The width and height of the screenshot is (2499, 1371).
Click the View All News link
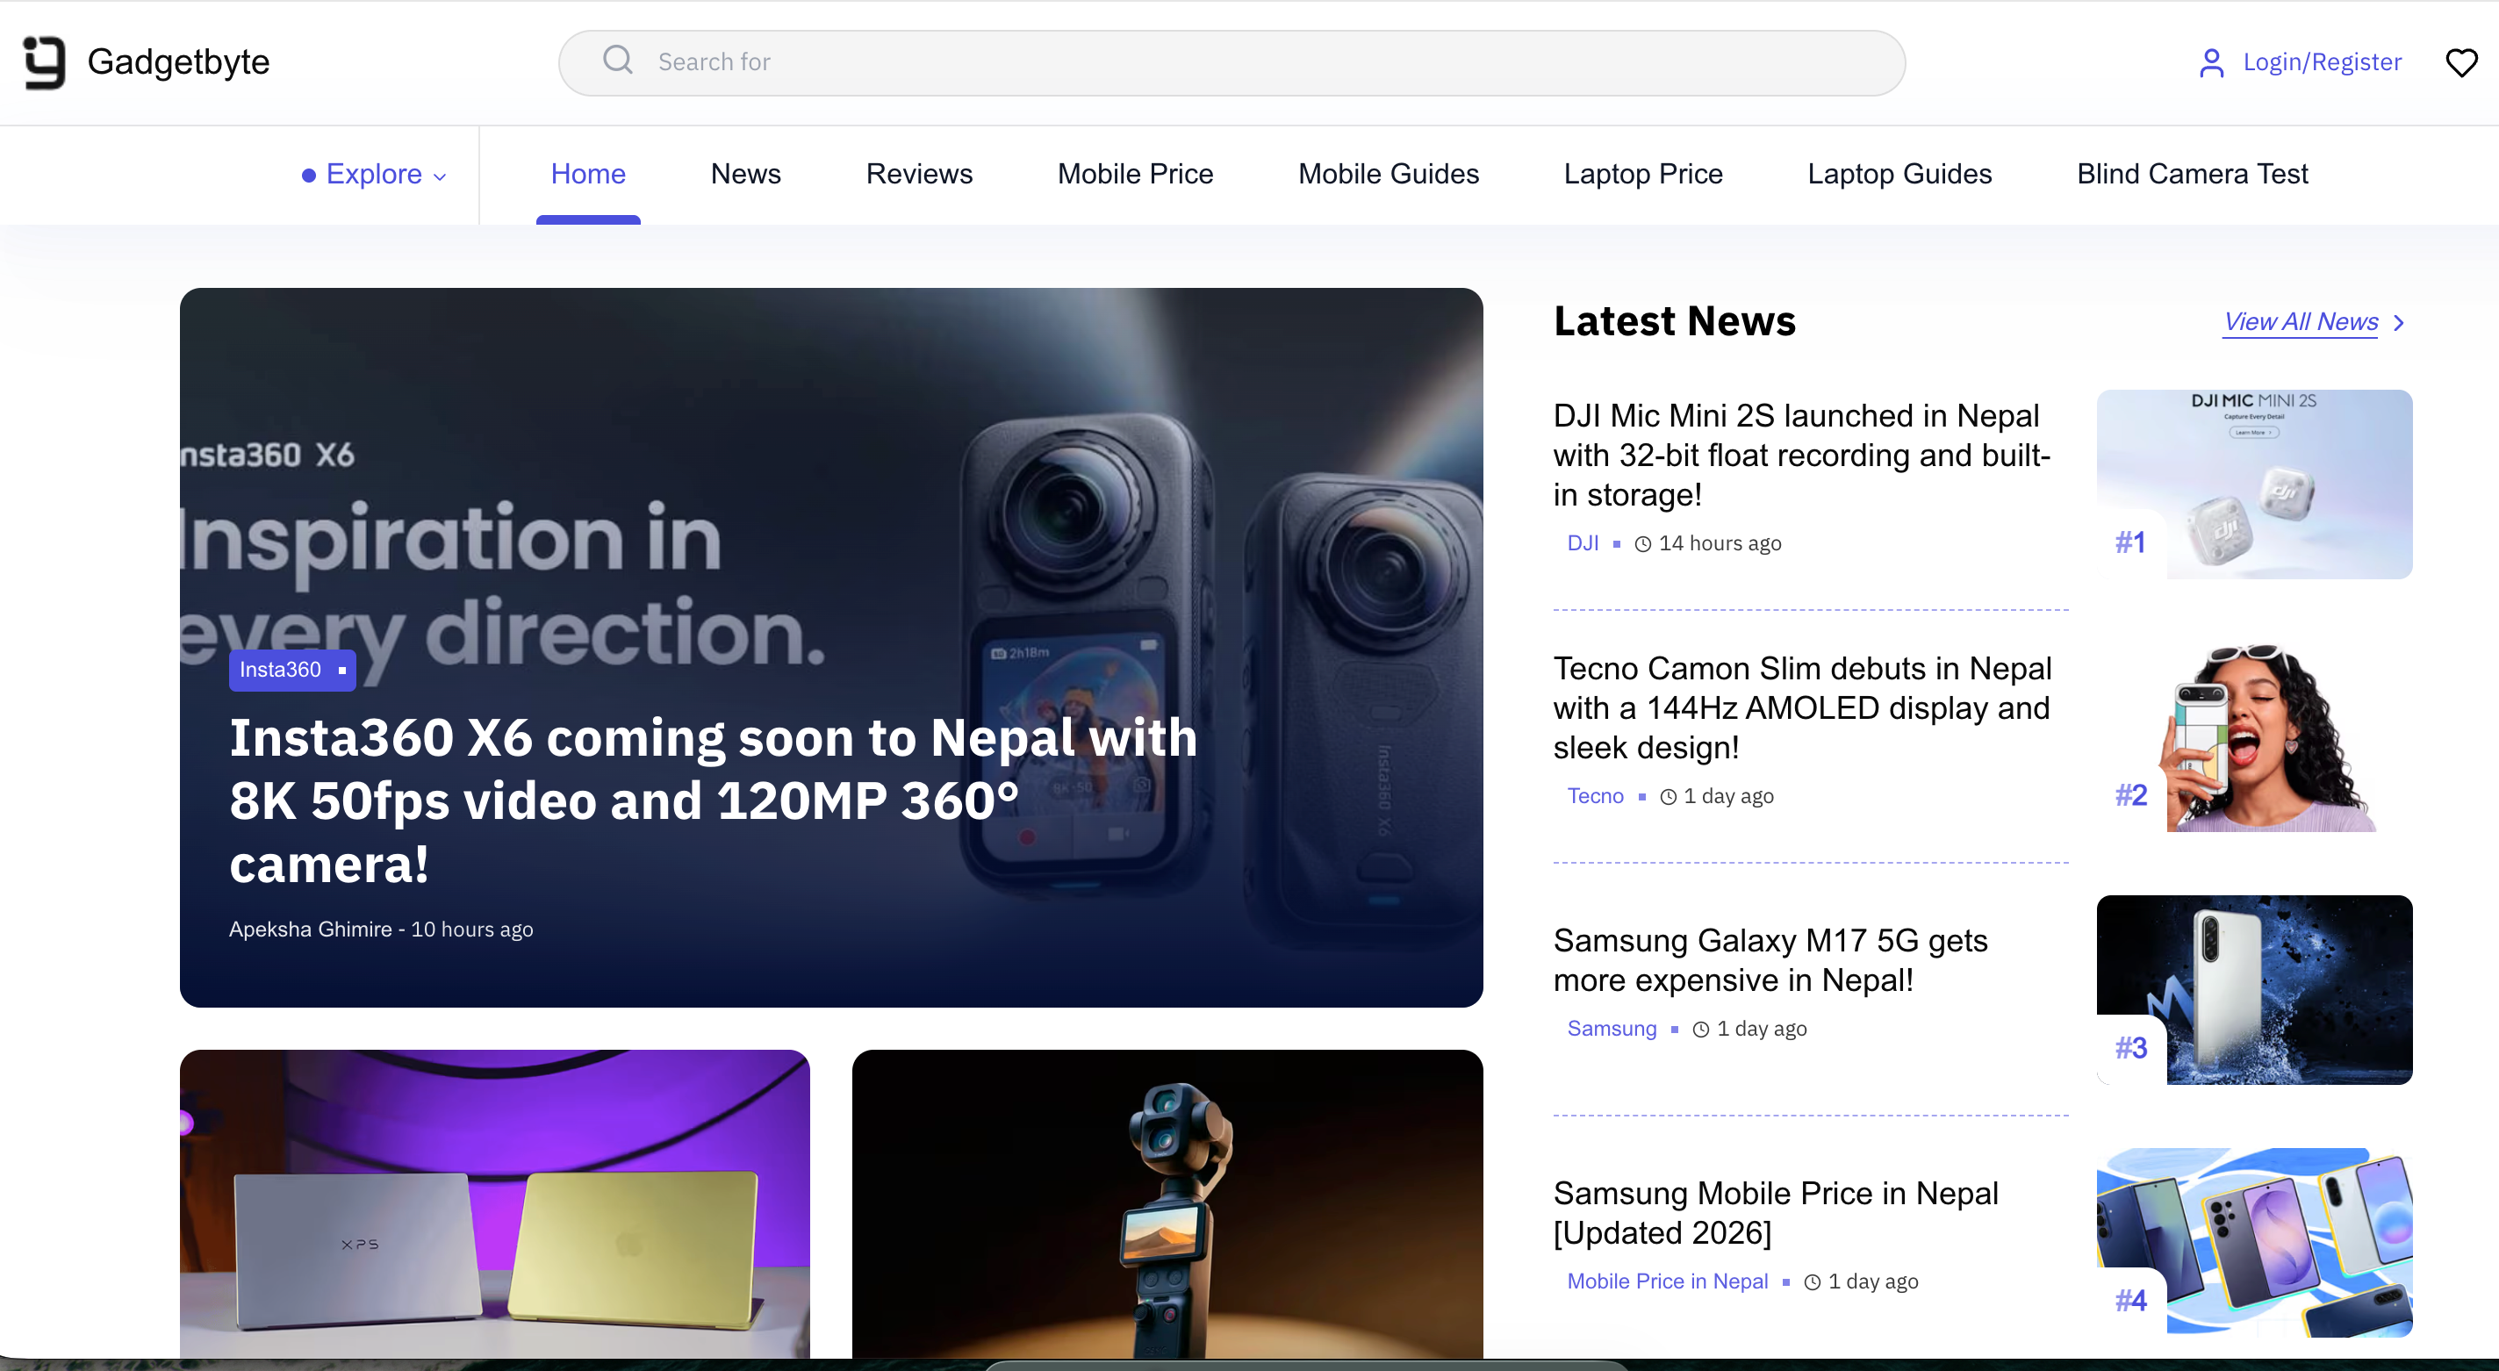(2300, 322)
